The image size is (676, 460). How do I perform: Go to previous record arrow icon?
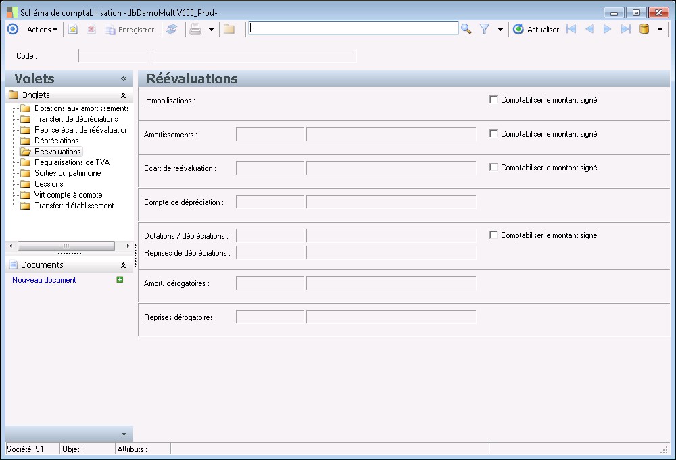coord(589,29)
